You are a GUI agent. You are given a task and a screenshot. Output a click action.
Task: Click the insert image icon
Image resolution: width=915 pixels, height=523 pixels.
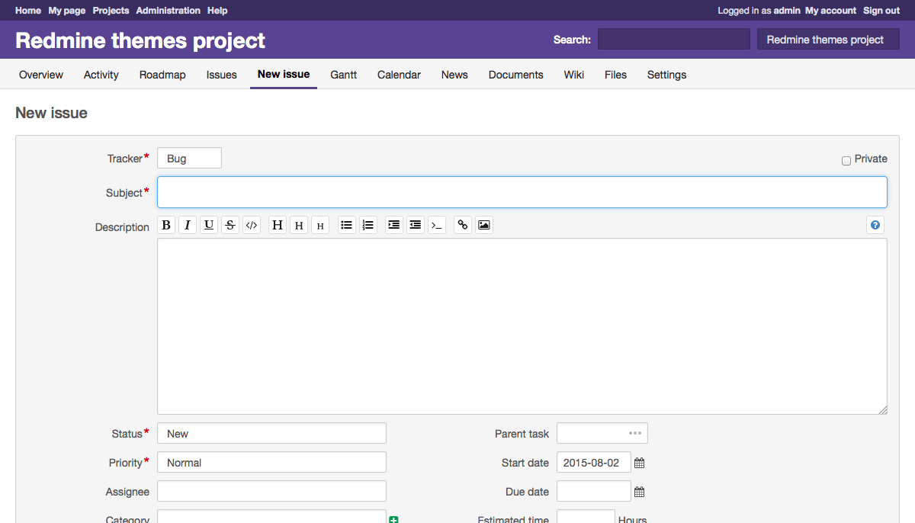point(483,224)
